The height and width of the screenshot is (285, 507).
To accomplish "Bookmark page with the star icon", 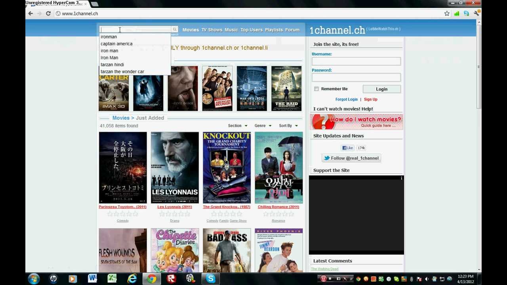I will (447, 13).
